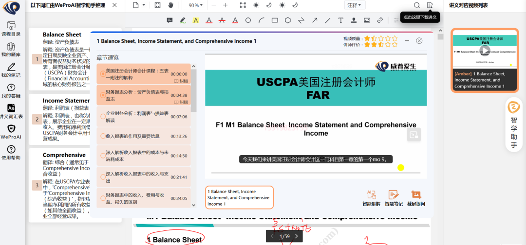Select the comment note tool

click(170, 20)
